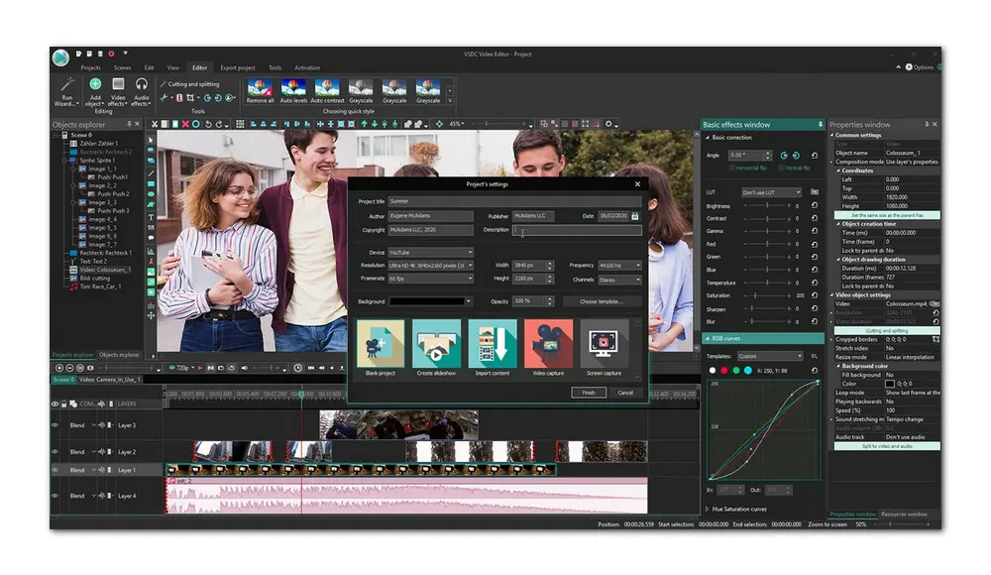Click the red delete X icon
The width and height of the screenshot is (991, 575).
pos(185,124)
